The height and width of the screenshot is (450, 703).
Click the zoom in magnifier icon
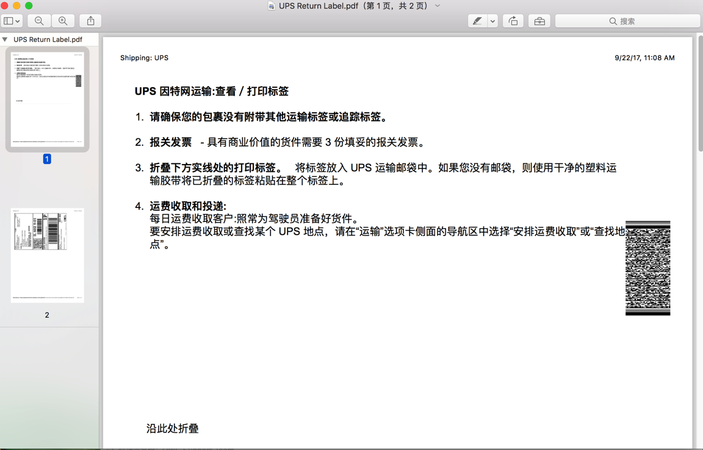pos(63,21)
